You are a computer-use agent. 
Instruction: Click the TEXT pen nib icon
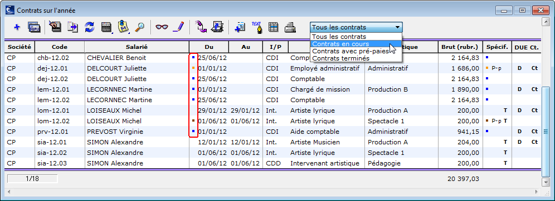pos(257,27)
